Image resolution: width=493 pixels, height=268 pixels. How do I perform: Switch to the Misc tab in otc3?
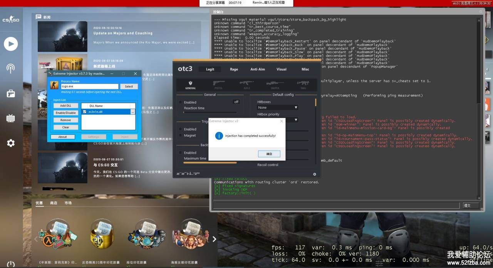click(x=305, y=69)
